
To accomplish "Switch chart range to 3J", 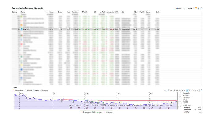I will click(x=185, y=90).
